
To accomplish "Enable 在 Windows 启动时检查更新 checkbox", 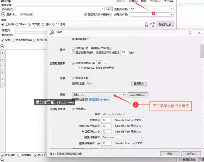I will [78, 68].
